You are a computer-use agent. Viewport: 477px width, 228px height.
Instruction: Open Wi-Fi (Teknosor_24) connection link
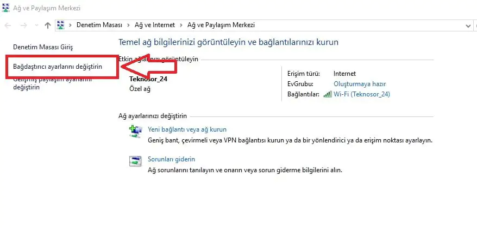pyautogui.click(x=361, y=94)
